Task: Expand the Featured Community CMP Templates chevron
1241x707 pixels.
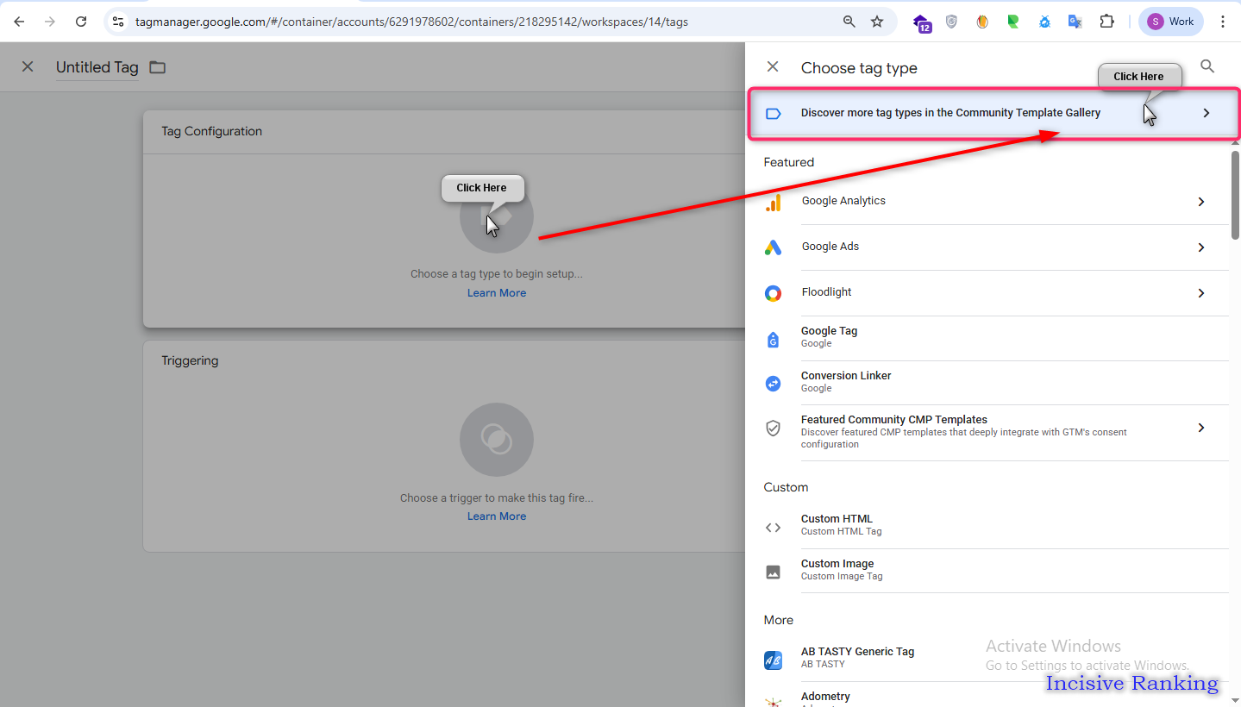Action: (x=1200, y=428)
